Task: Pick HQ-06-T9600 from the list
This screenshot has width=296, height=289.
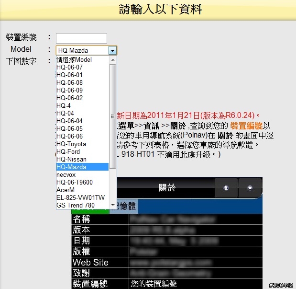Action: pos(82,182)
